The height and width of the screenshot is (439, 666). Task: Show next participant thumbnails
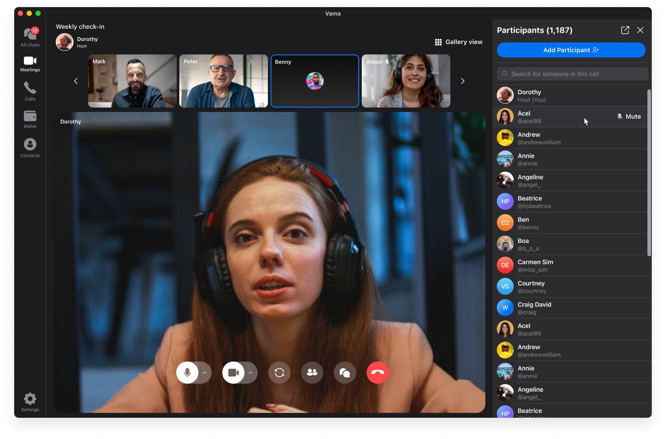(462, 81)
